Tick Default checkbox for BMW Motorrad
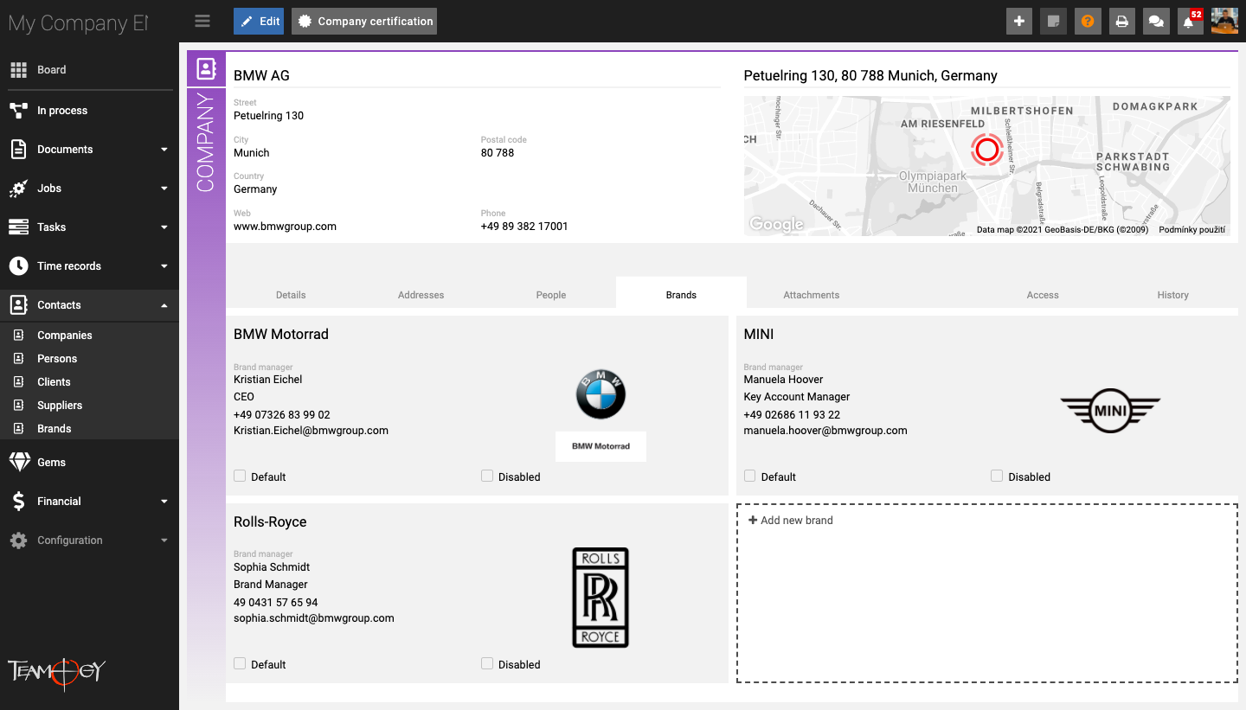The height and width of the screenshot is (710, 1246). (240, 476)
